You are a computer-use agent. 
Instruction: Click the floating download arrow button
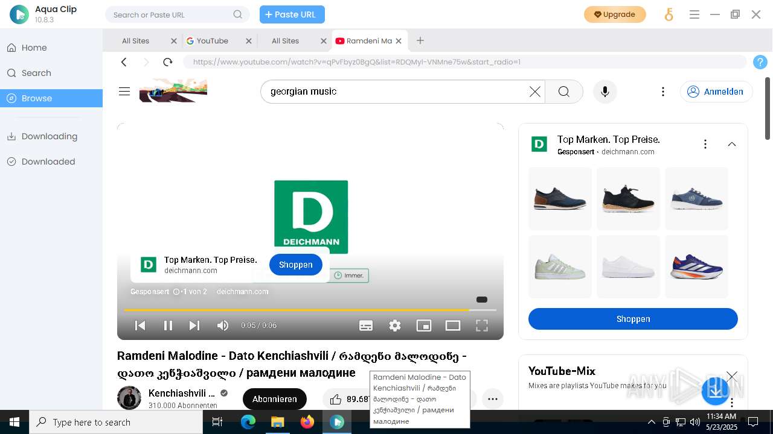coord(716,391)
